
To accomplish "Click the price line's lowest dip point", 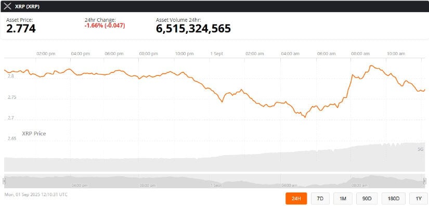I will point(305,117).
